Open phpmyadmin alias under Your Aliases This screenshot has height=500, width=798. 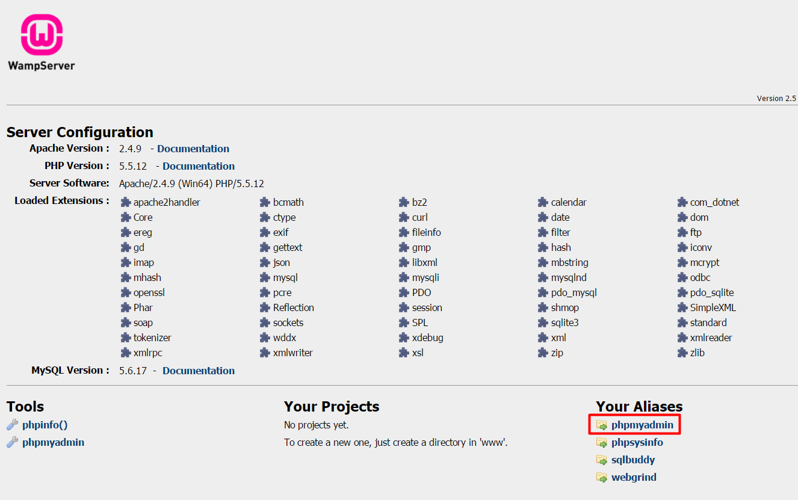pyautogui.click(x=642, y=425)
